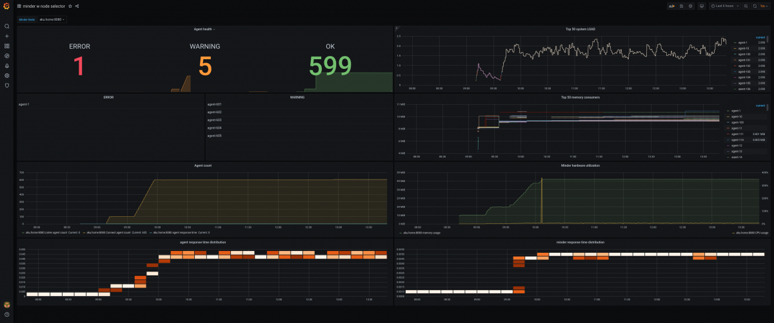
Task: Open Top 50 system LOAD panel title
Action: click(x=580, y=29)
